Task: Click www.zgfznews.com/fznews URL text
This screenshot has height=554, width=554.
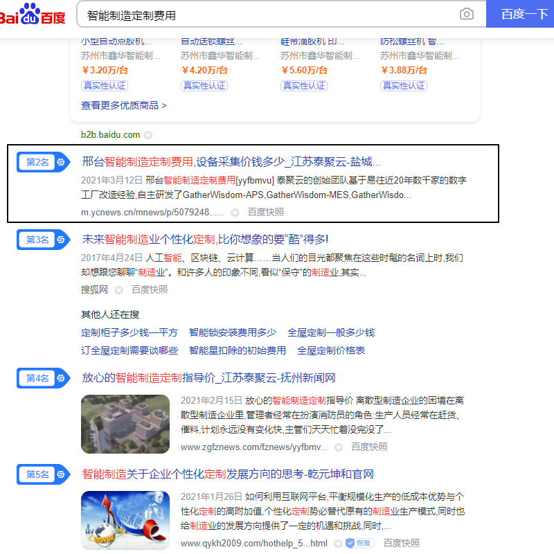Action: [x=254, y=447]
